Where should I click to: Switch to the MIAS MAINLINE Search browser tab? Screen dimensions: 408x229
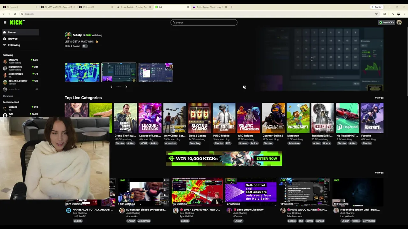click(57, 7)
